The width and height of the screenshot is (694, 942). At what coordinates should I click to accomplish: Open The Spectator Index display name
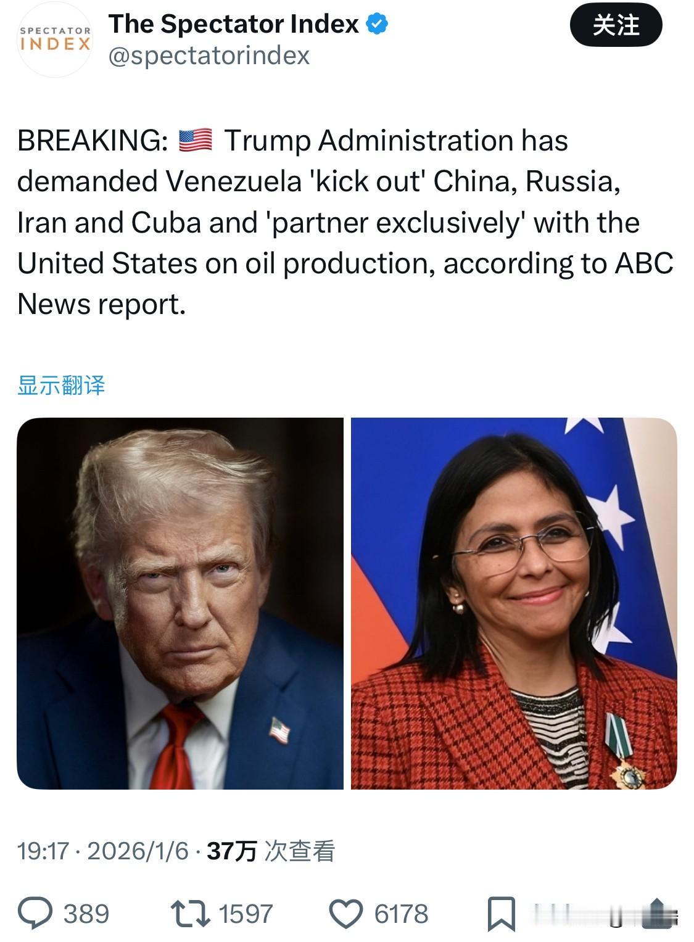coord(234,24)
